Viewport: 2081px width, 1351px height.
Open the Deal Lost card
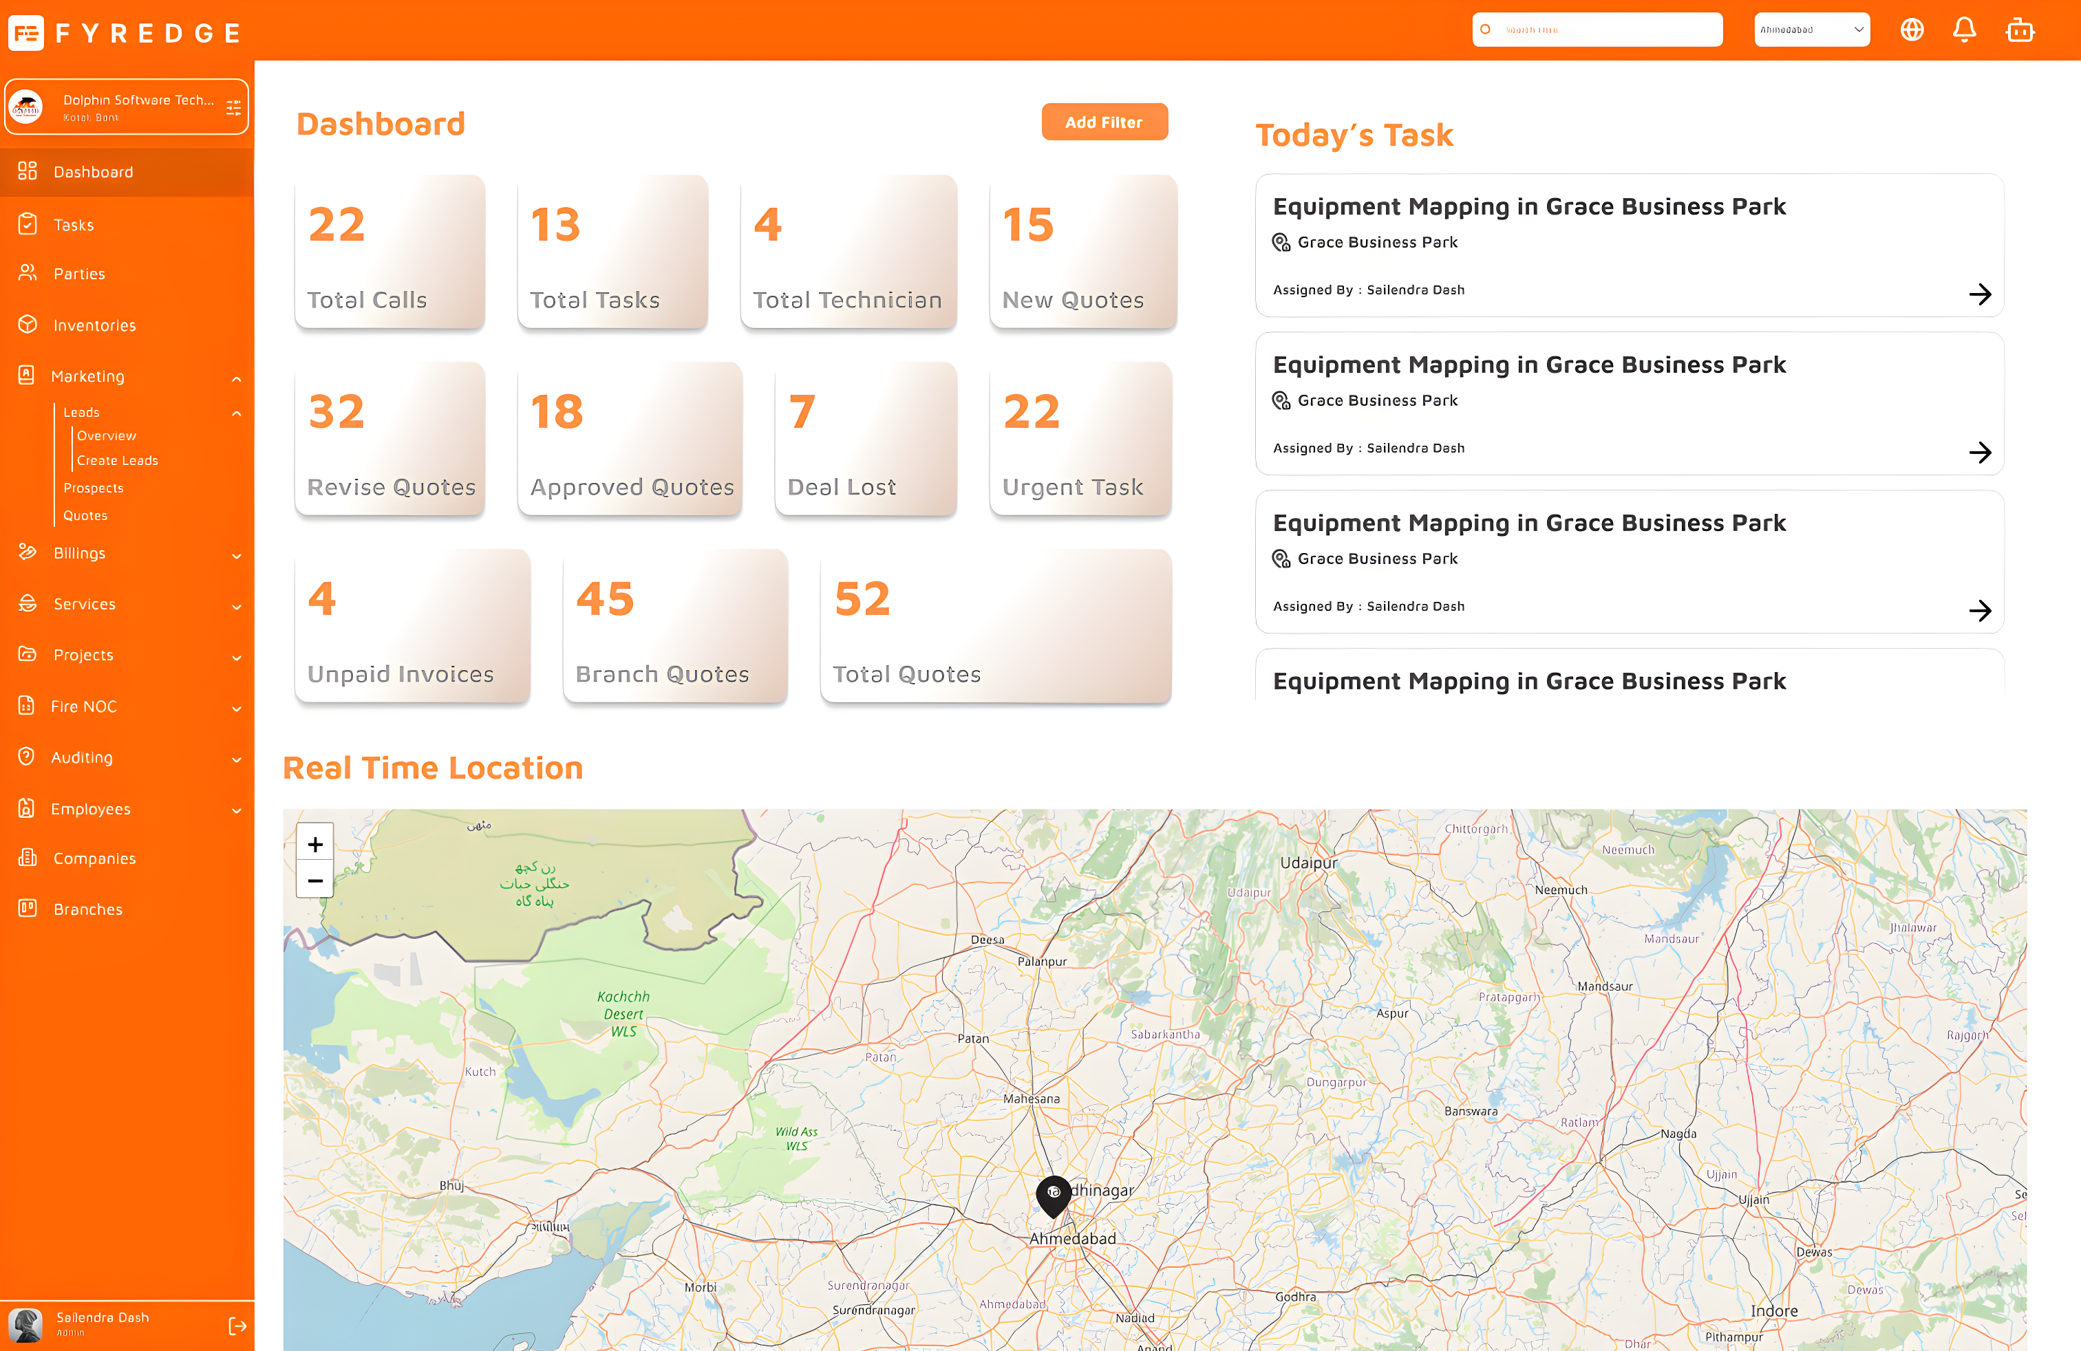point(866,439)
